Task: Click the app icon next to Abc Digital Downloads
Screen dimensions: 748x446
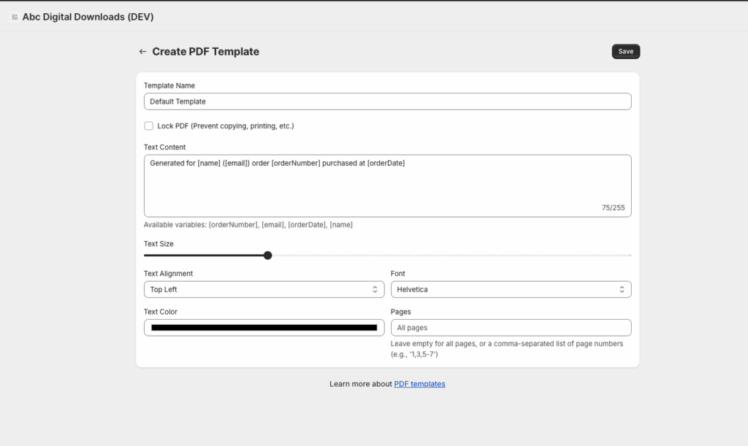Action: (15, 18)
